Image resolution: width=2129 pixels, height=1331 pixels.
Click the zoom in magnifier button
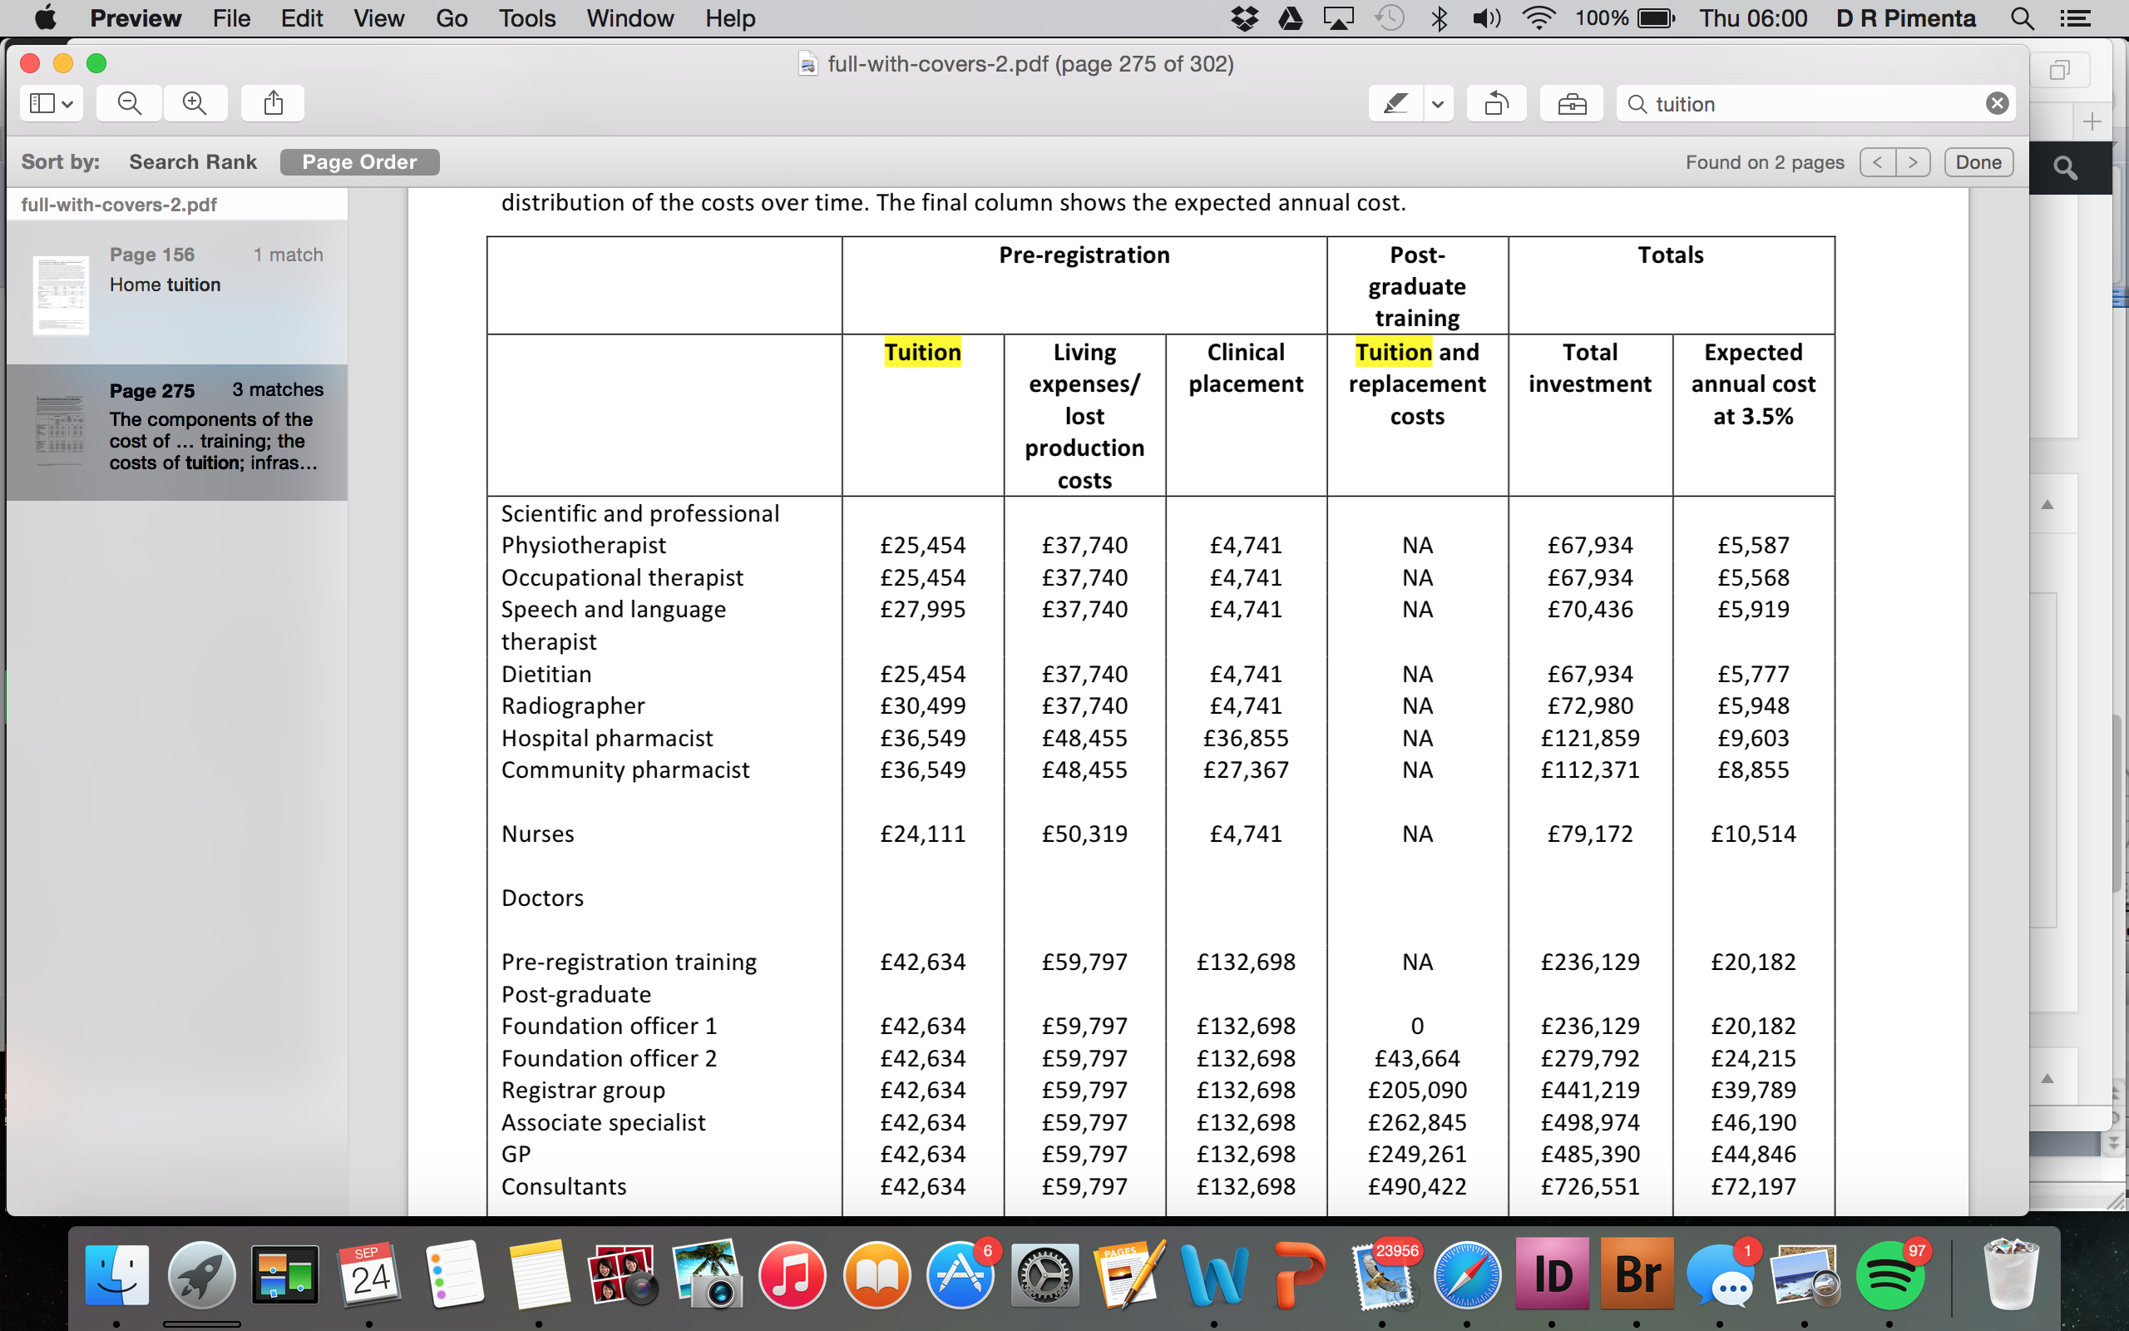pos(195,104)
